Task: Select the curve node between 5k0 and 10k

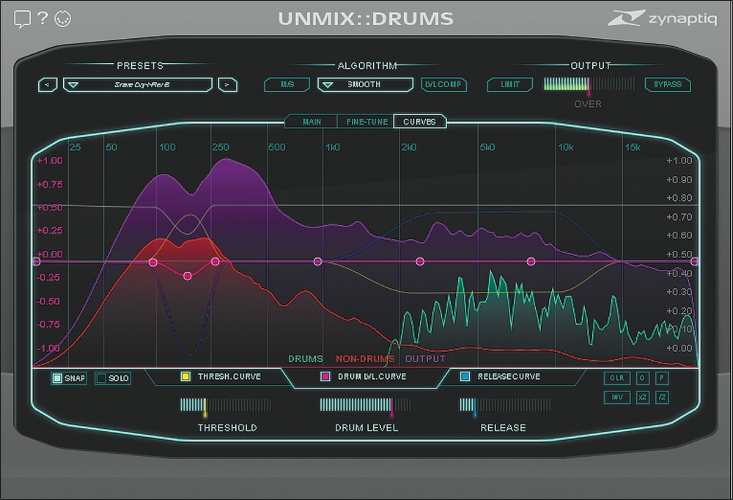Action: (x=531, y=262)
